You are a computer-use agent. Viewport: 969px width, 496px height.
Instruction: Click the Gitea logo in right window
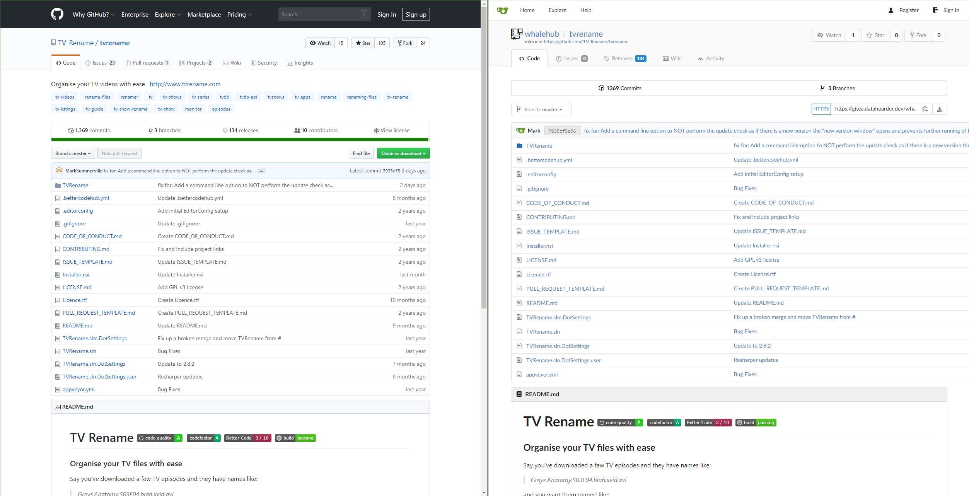[x=502, y=10]
